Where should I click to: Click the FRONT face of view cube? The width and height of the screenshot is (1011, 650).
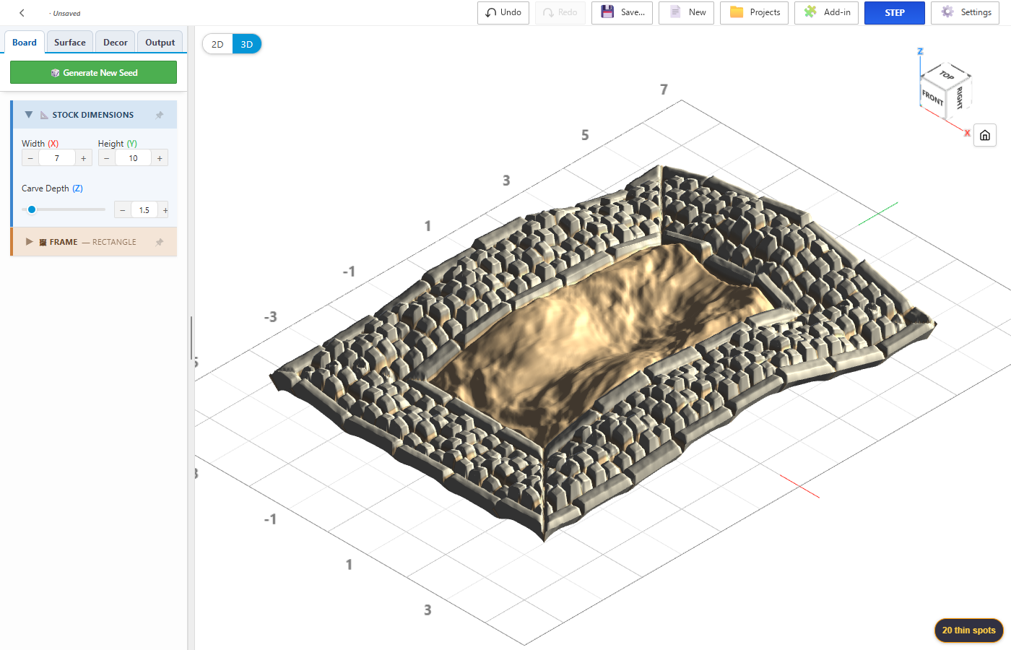pos(932,97)
